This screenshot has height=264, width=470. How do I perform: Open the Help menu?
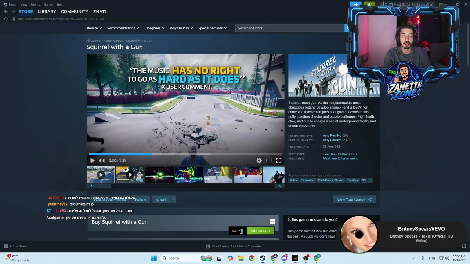[60, 4]
